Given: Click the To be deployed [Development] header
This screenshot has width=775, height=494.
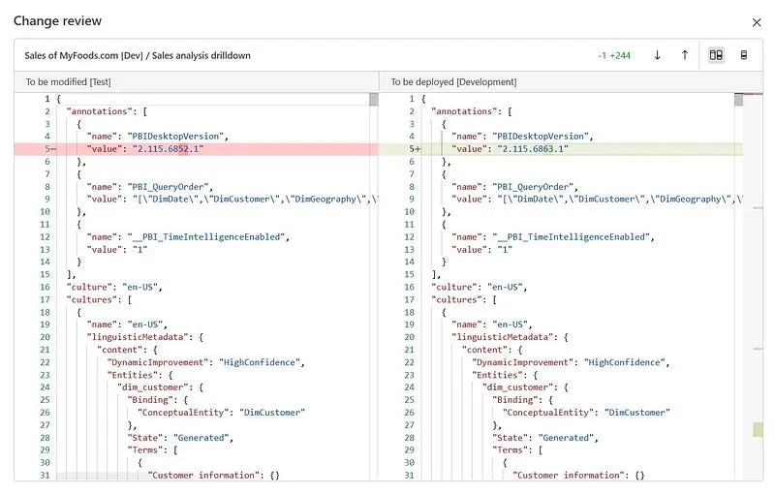Looking at the screenshot, I should pos(453,82).
